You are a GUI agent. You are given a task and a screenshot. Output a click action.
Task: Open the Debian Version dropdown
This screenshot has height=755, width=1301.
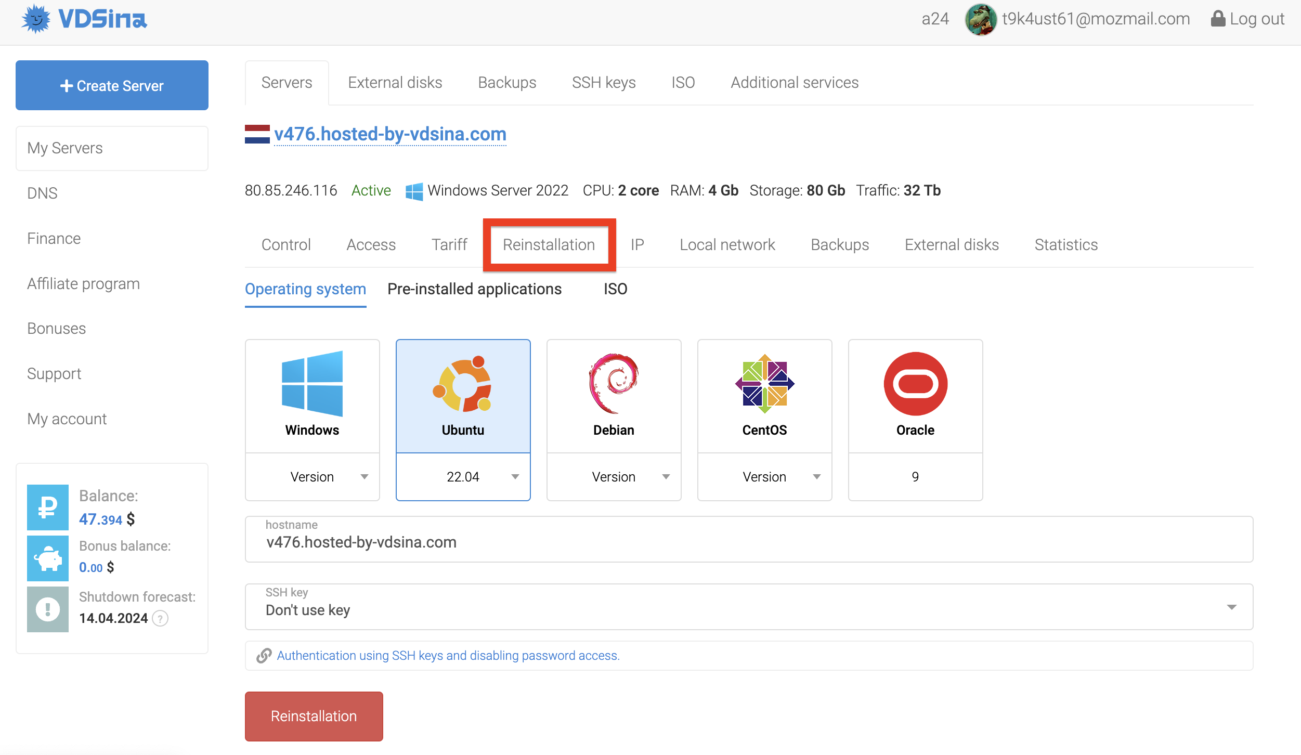[614, 477]
